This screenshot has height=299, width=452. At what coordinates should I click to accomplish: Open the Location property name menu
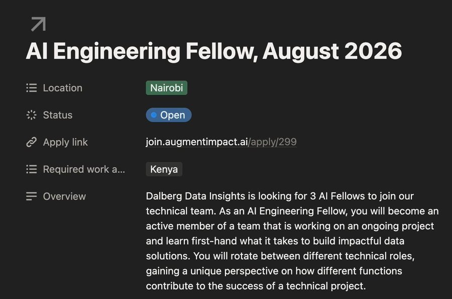coord(62,88)
